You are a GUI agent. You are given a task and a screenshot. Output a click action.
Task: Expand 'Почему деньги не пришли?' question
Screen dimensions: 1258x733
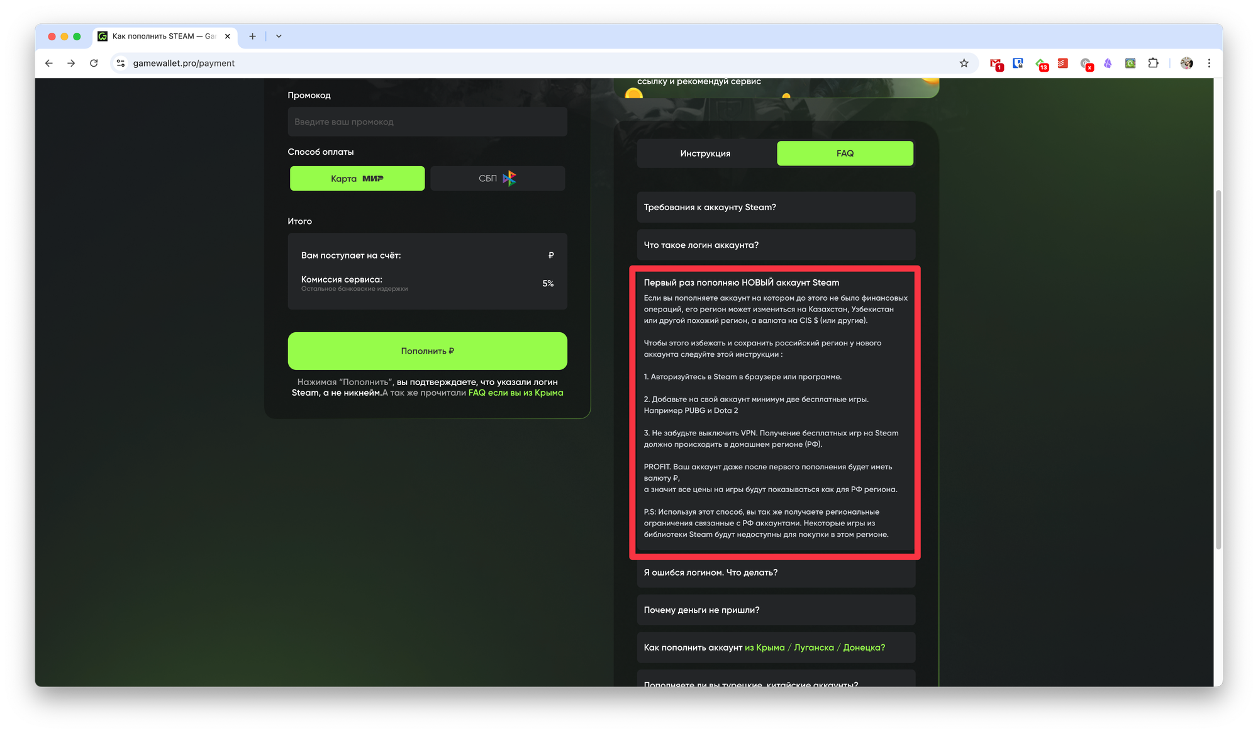pyautogui.click(x=776, y=610)
